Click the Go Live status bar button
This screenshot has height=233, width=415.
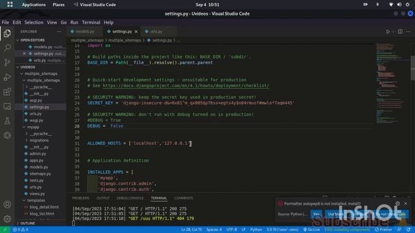[311, 230]
